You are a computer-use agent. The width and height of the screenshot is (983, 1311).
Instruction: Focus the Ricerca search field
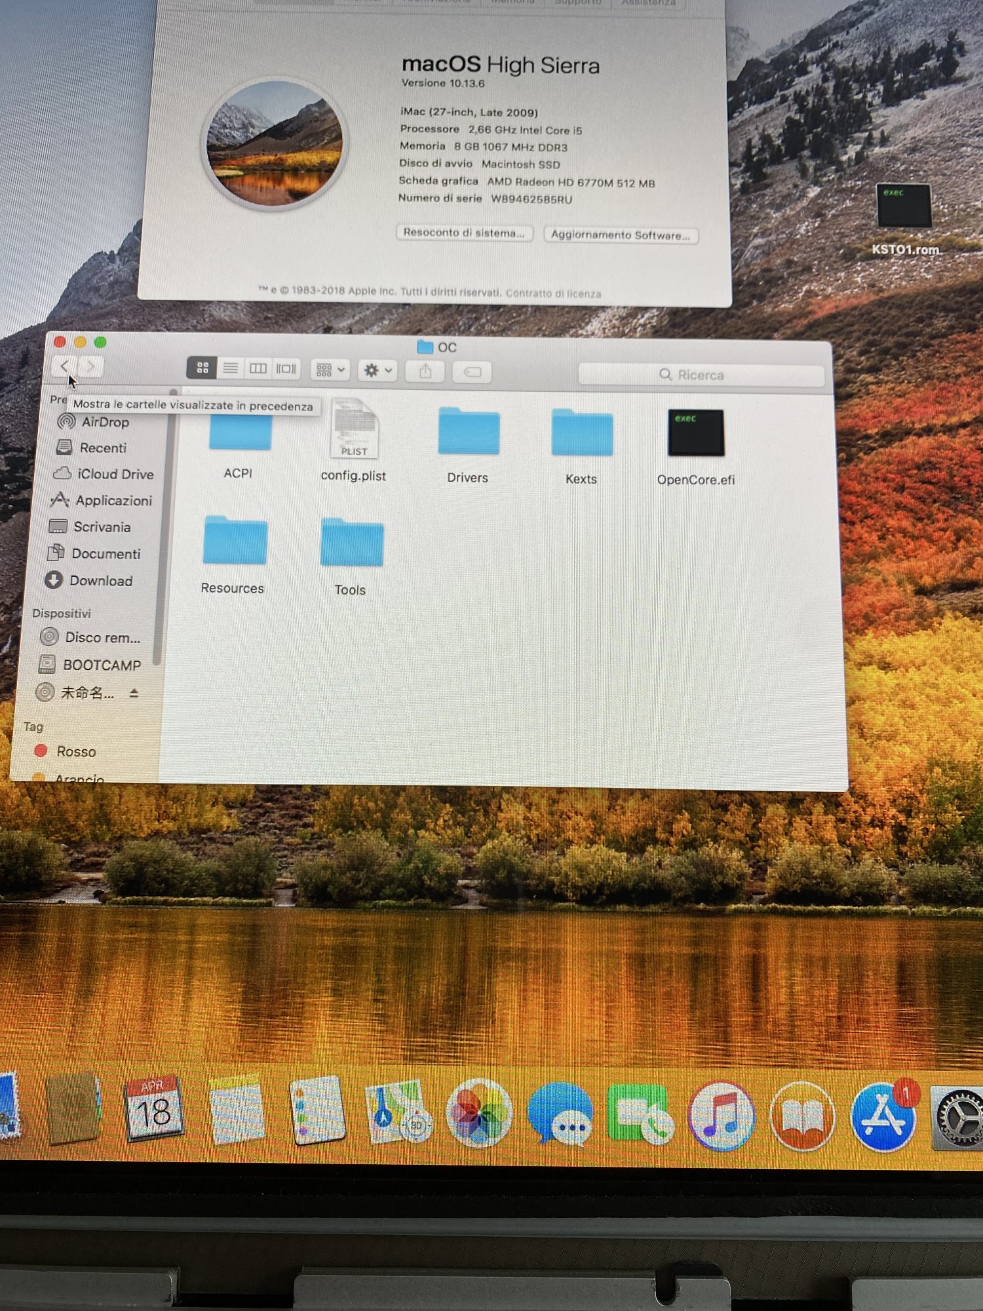coord(701,375)
